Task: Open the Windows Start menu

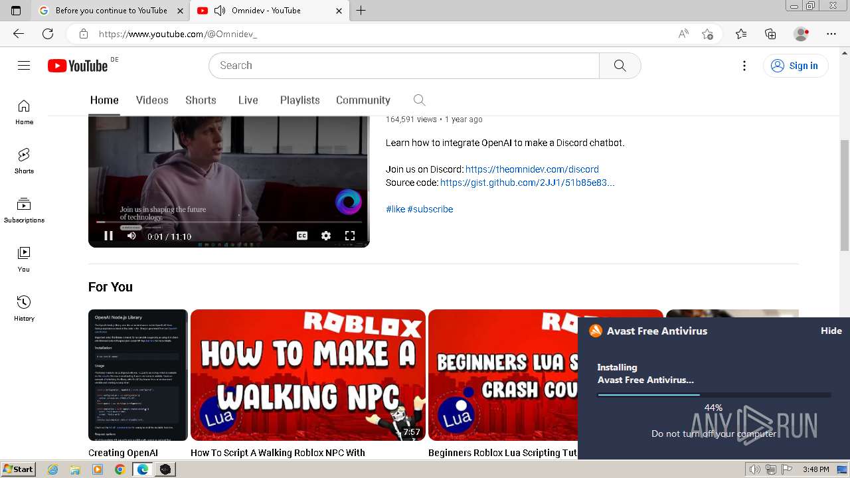Action: pos(18,469)
